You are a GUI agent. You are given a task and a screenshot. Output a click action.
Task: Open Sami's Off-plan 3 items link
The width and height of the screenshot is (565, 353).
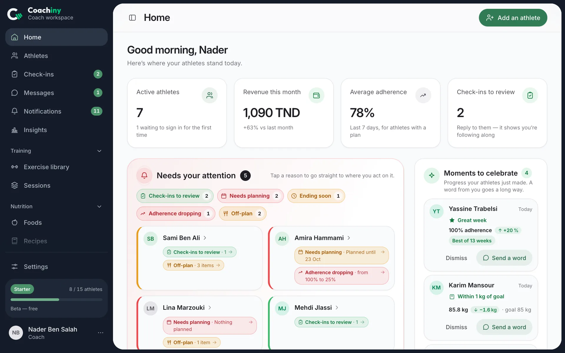click(x=193, y=265)
